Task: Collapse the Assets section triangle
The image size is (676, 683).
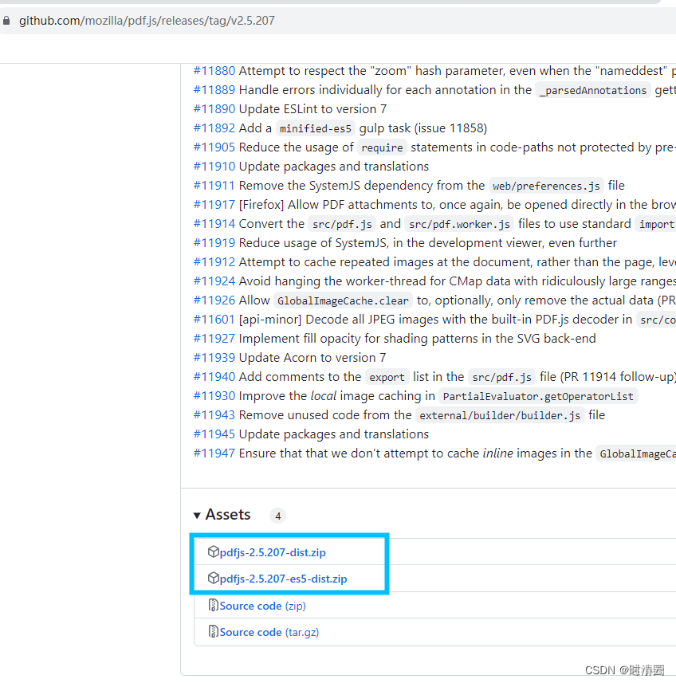Action: [x=197, y=516]
